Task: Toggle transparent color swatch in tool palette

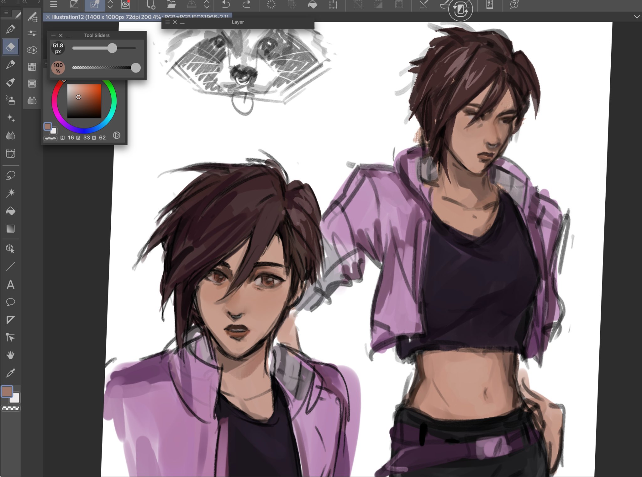Action: (11, 408)
